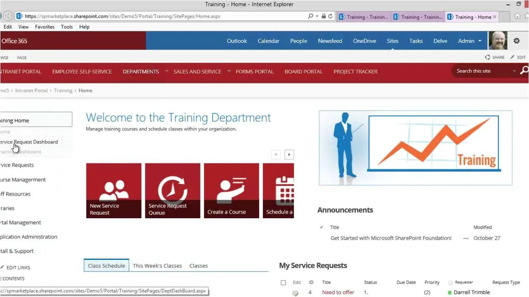Image resolution: width=529 pixels, height=297 pixels.
Task: Click the Create a Course tile
Action: [x=231, y=190]
